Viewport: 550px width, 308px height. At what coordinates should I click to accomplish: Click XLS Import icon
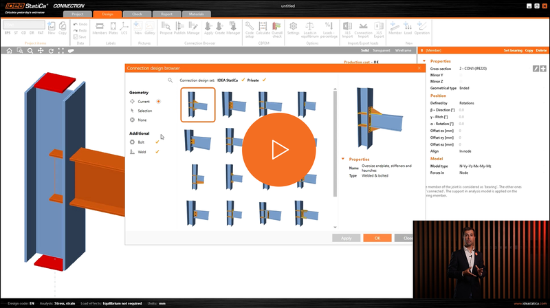[x=347, y=30]
